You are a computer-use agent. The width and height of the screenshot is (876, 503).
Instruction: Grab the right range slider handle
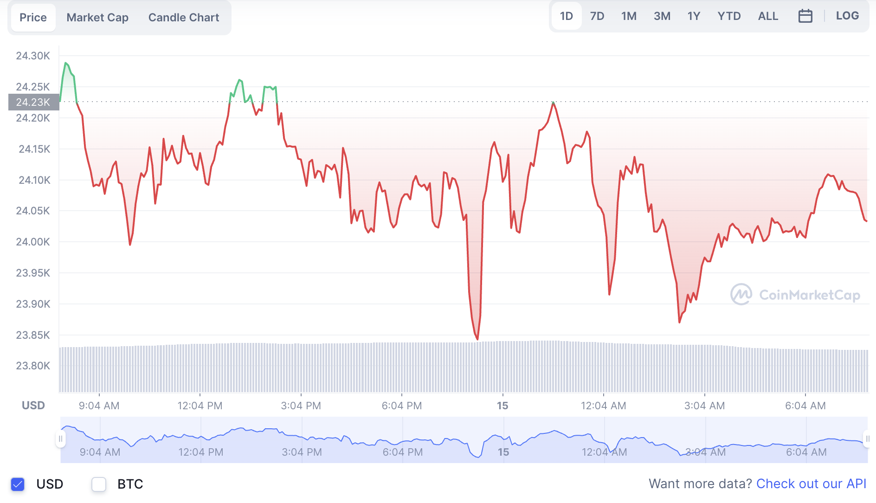pos(867,439)
